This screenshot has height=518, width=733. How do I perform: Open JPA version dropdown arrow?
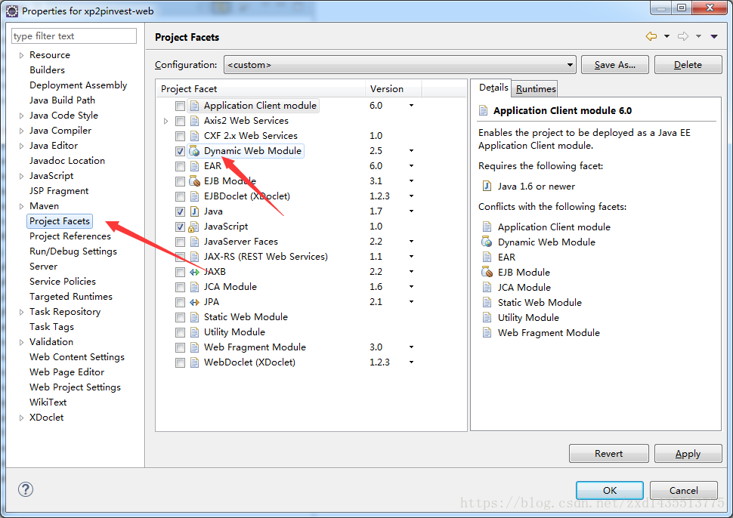tap(411, 302)
